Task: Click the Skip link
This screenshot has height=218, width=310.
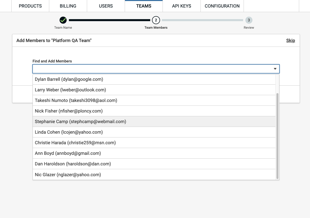Action: pyautogui.click(x=291, y=41)
